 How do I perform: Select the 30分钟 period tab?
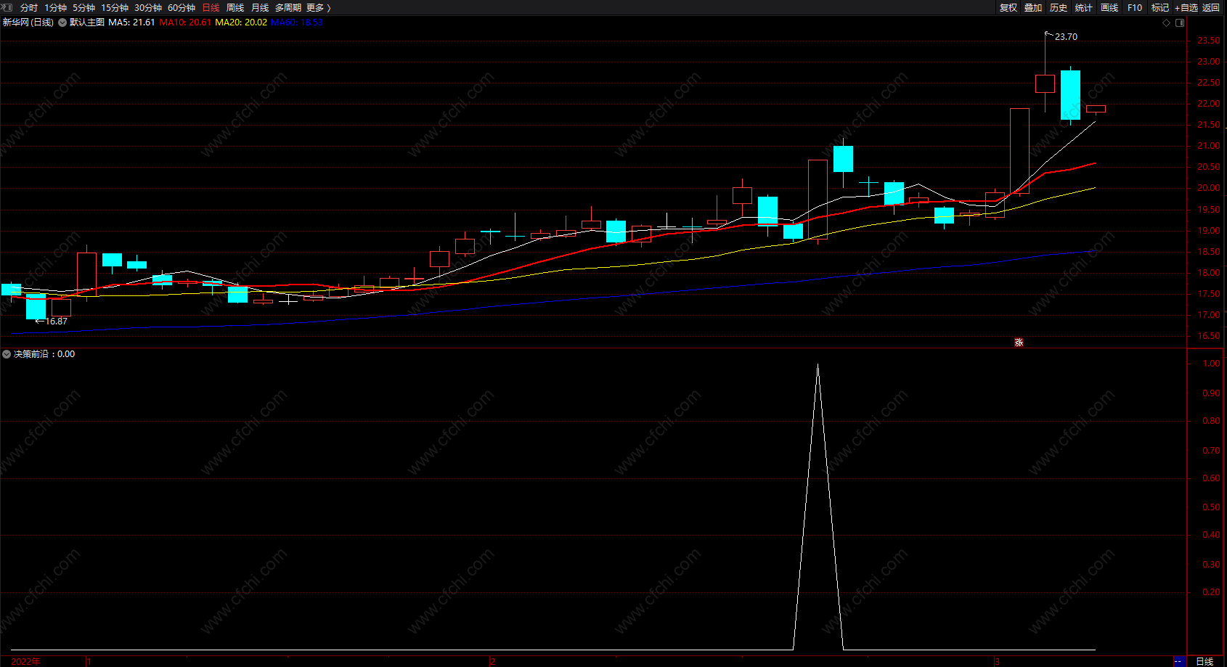[148, 8]
